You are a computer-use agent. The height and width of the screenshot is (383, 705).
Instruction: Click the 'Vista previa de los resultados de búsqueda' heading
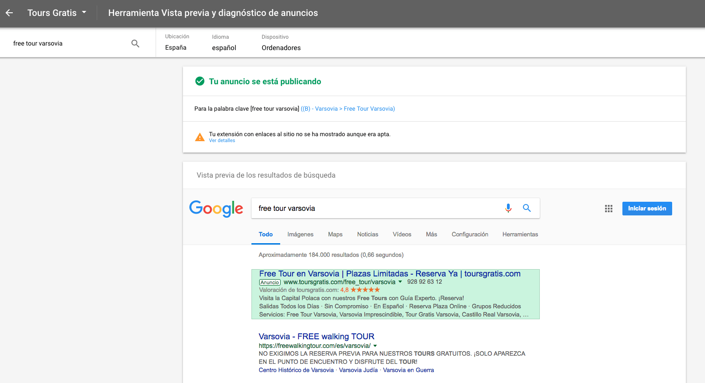[266, 175]
